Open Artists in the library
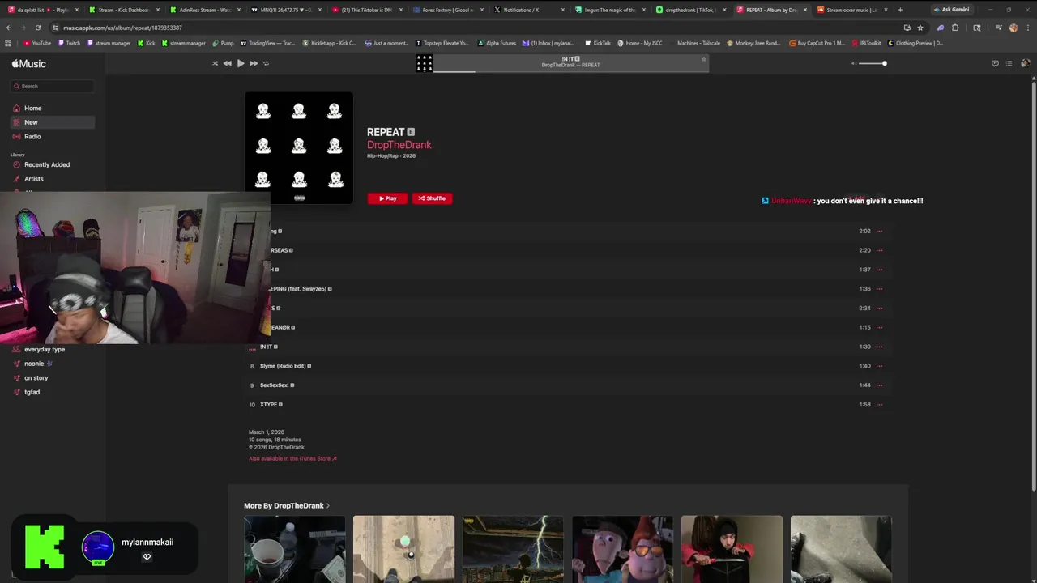1037x583 pixels. (x=53, y=179)
